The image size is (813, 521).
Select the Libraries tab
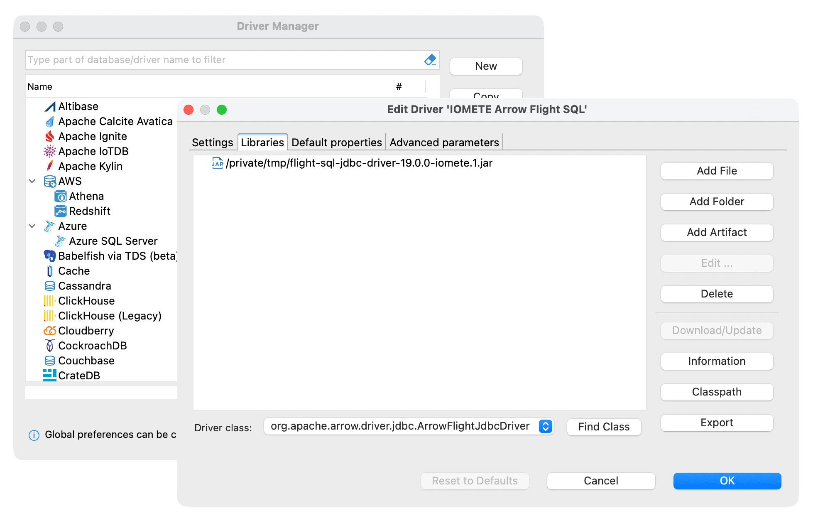click(262, 143)
